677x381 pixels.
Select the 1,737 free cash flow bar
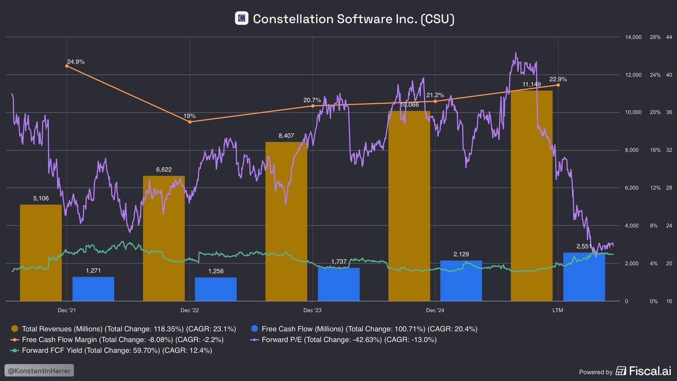(338, 285)
